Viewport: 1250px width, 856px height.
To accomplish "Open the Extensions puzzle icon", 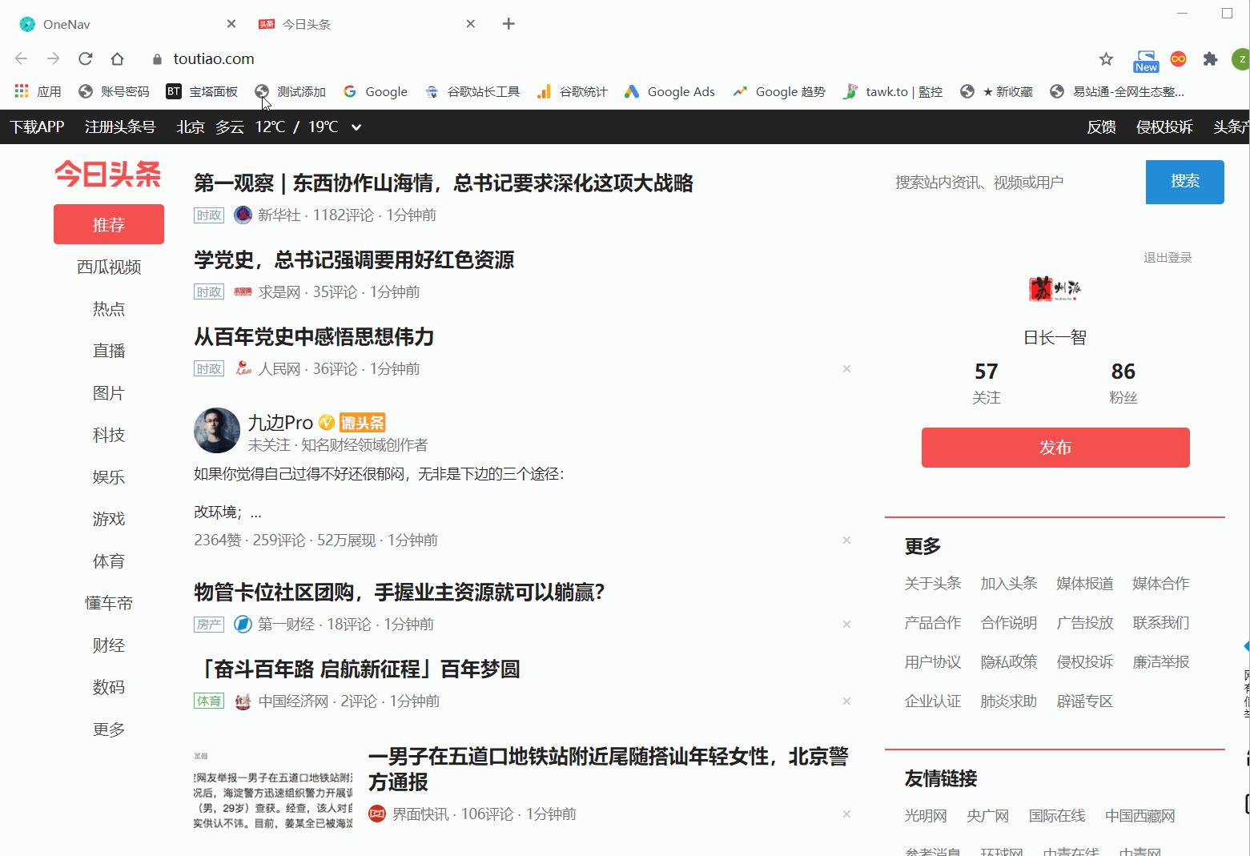I will point(1210,58).
